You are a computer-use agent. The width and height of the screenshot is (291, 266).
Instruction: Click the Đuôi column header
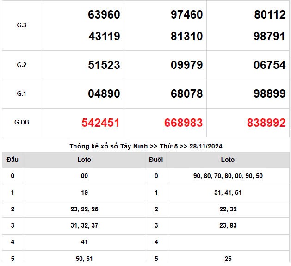tap(156, 160)
